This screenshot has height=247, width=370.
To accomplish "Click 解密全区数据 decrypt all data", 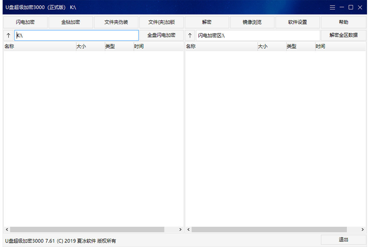I will point(343,35).
